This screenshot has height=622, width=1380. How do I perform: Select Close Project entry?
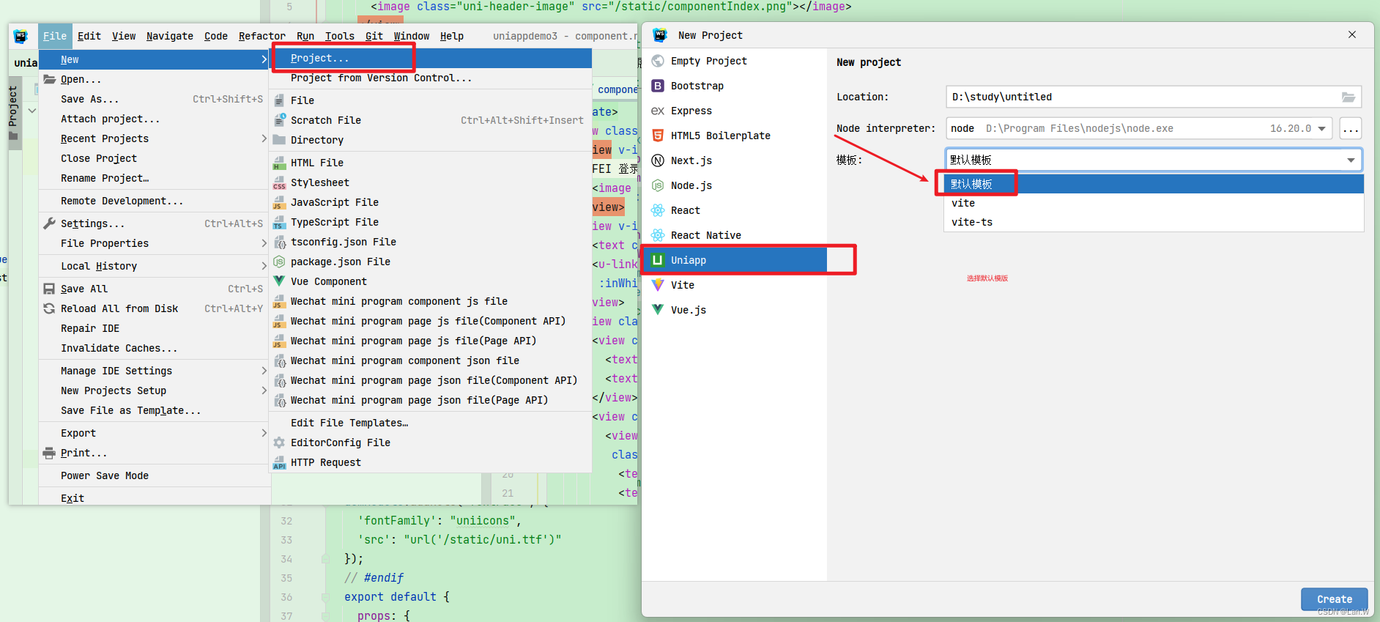155,158
